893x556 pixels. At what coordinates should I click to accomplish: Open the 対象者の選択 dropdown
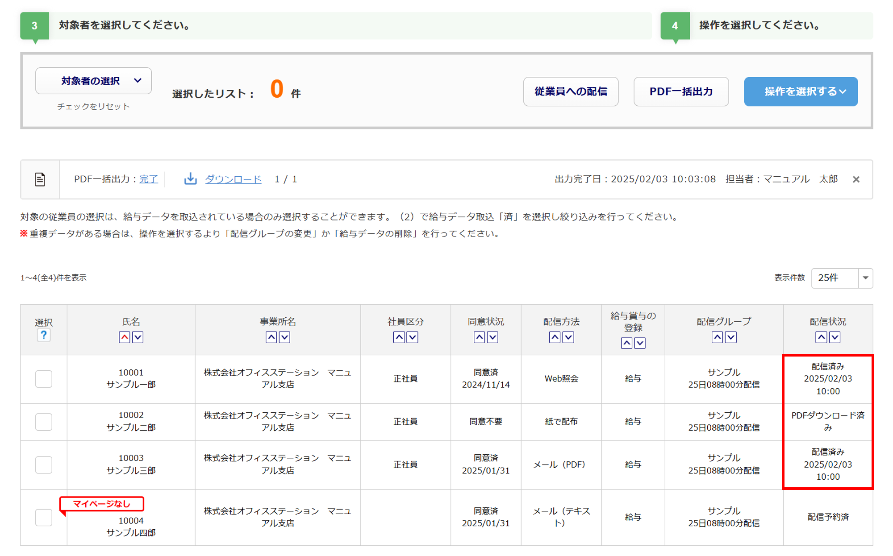93,81
